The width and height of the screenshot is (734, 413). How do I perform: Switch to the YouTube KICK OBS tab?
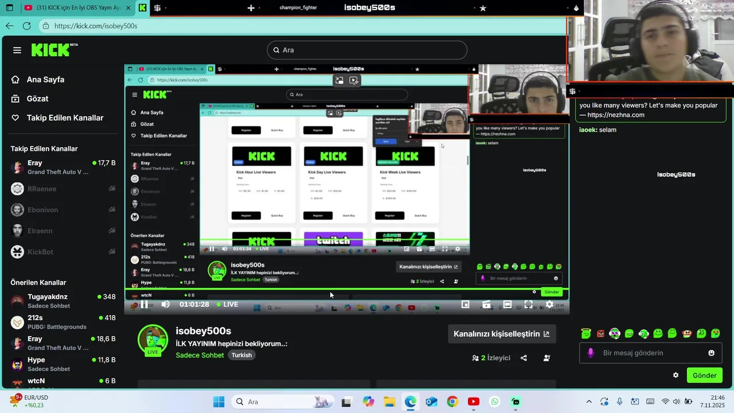(77, 8)
